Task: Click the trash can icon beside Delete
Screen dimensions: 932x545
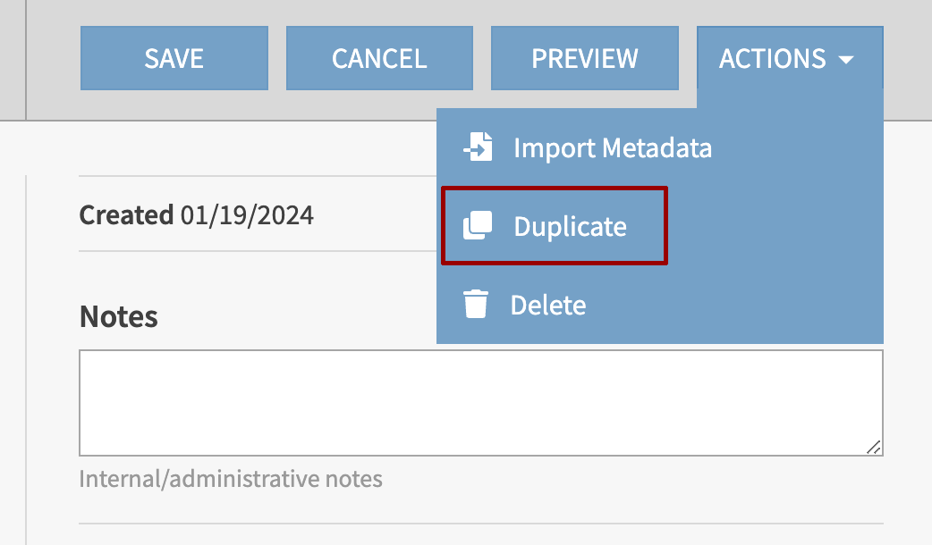Action: 478,305
